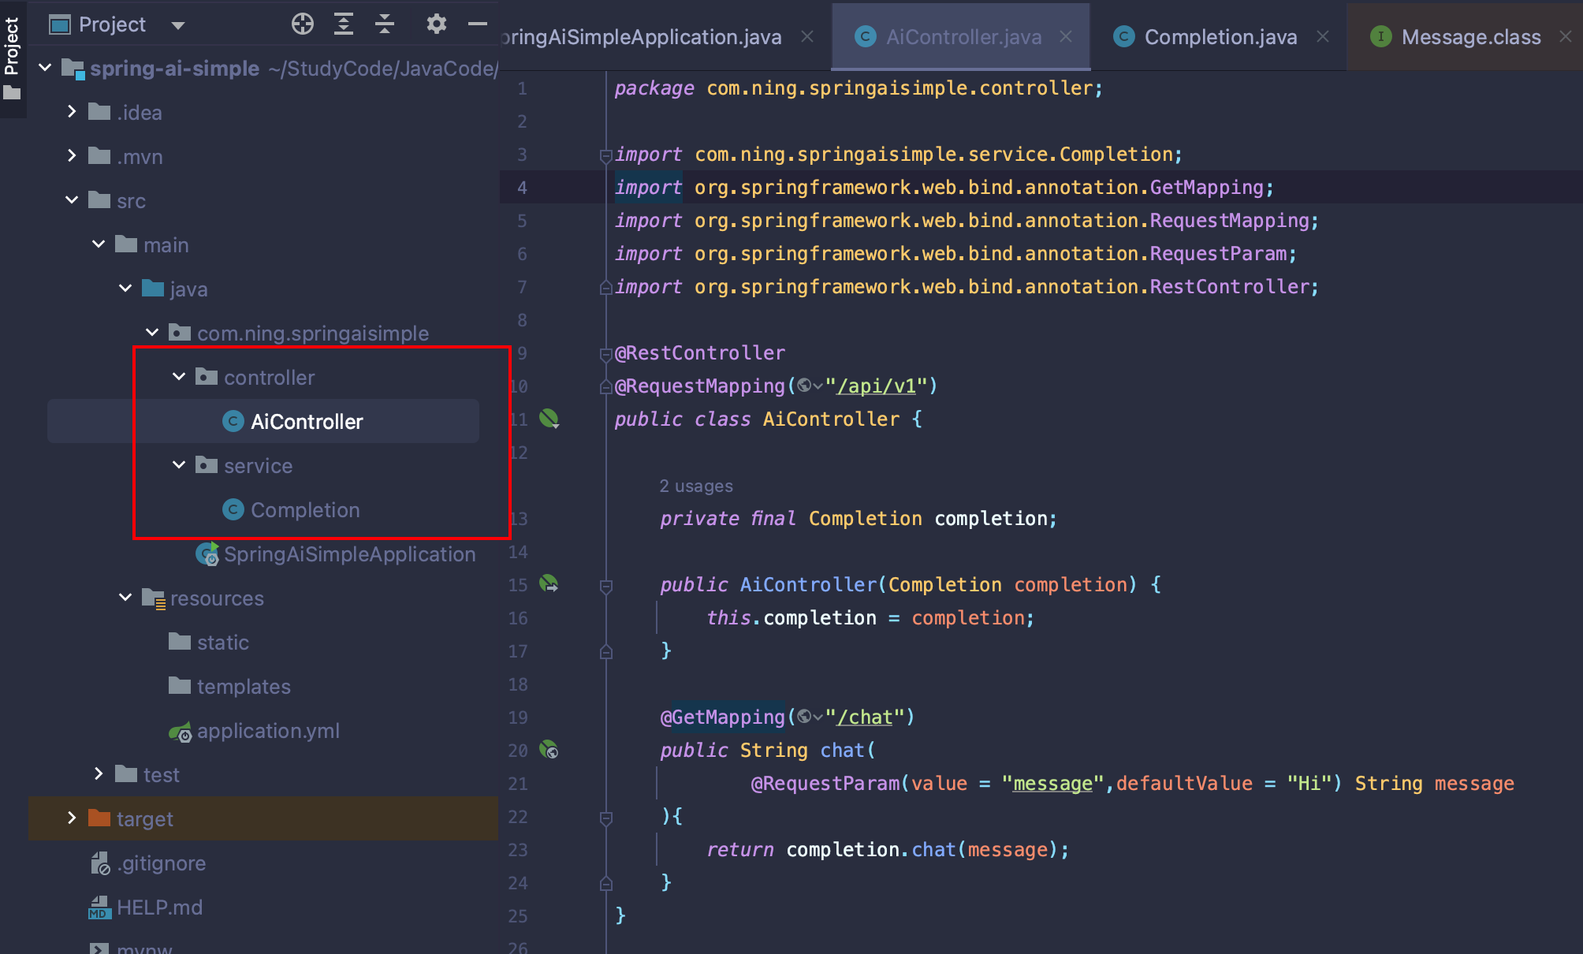1583x954 pixels.
Task: Toggle fold marker for constructor on line 15
Action: 605,586
